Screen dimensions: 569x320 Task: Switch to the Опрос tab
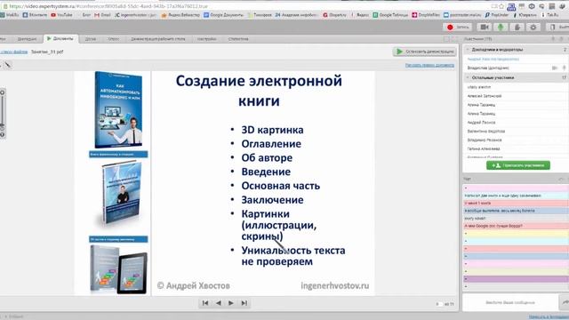(114, 39)
